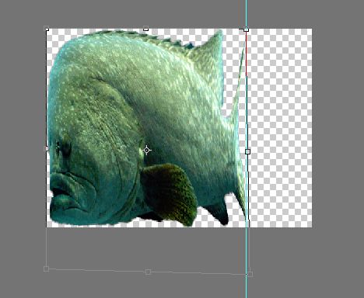Click the middle-left transform edge handle
This screenshot has width=364, height=298.
pos(47,148)
